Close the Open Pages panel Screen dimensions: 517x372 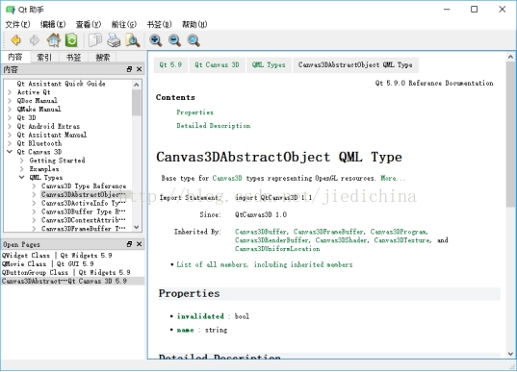(140, 244)
